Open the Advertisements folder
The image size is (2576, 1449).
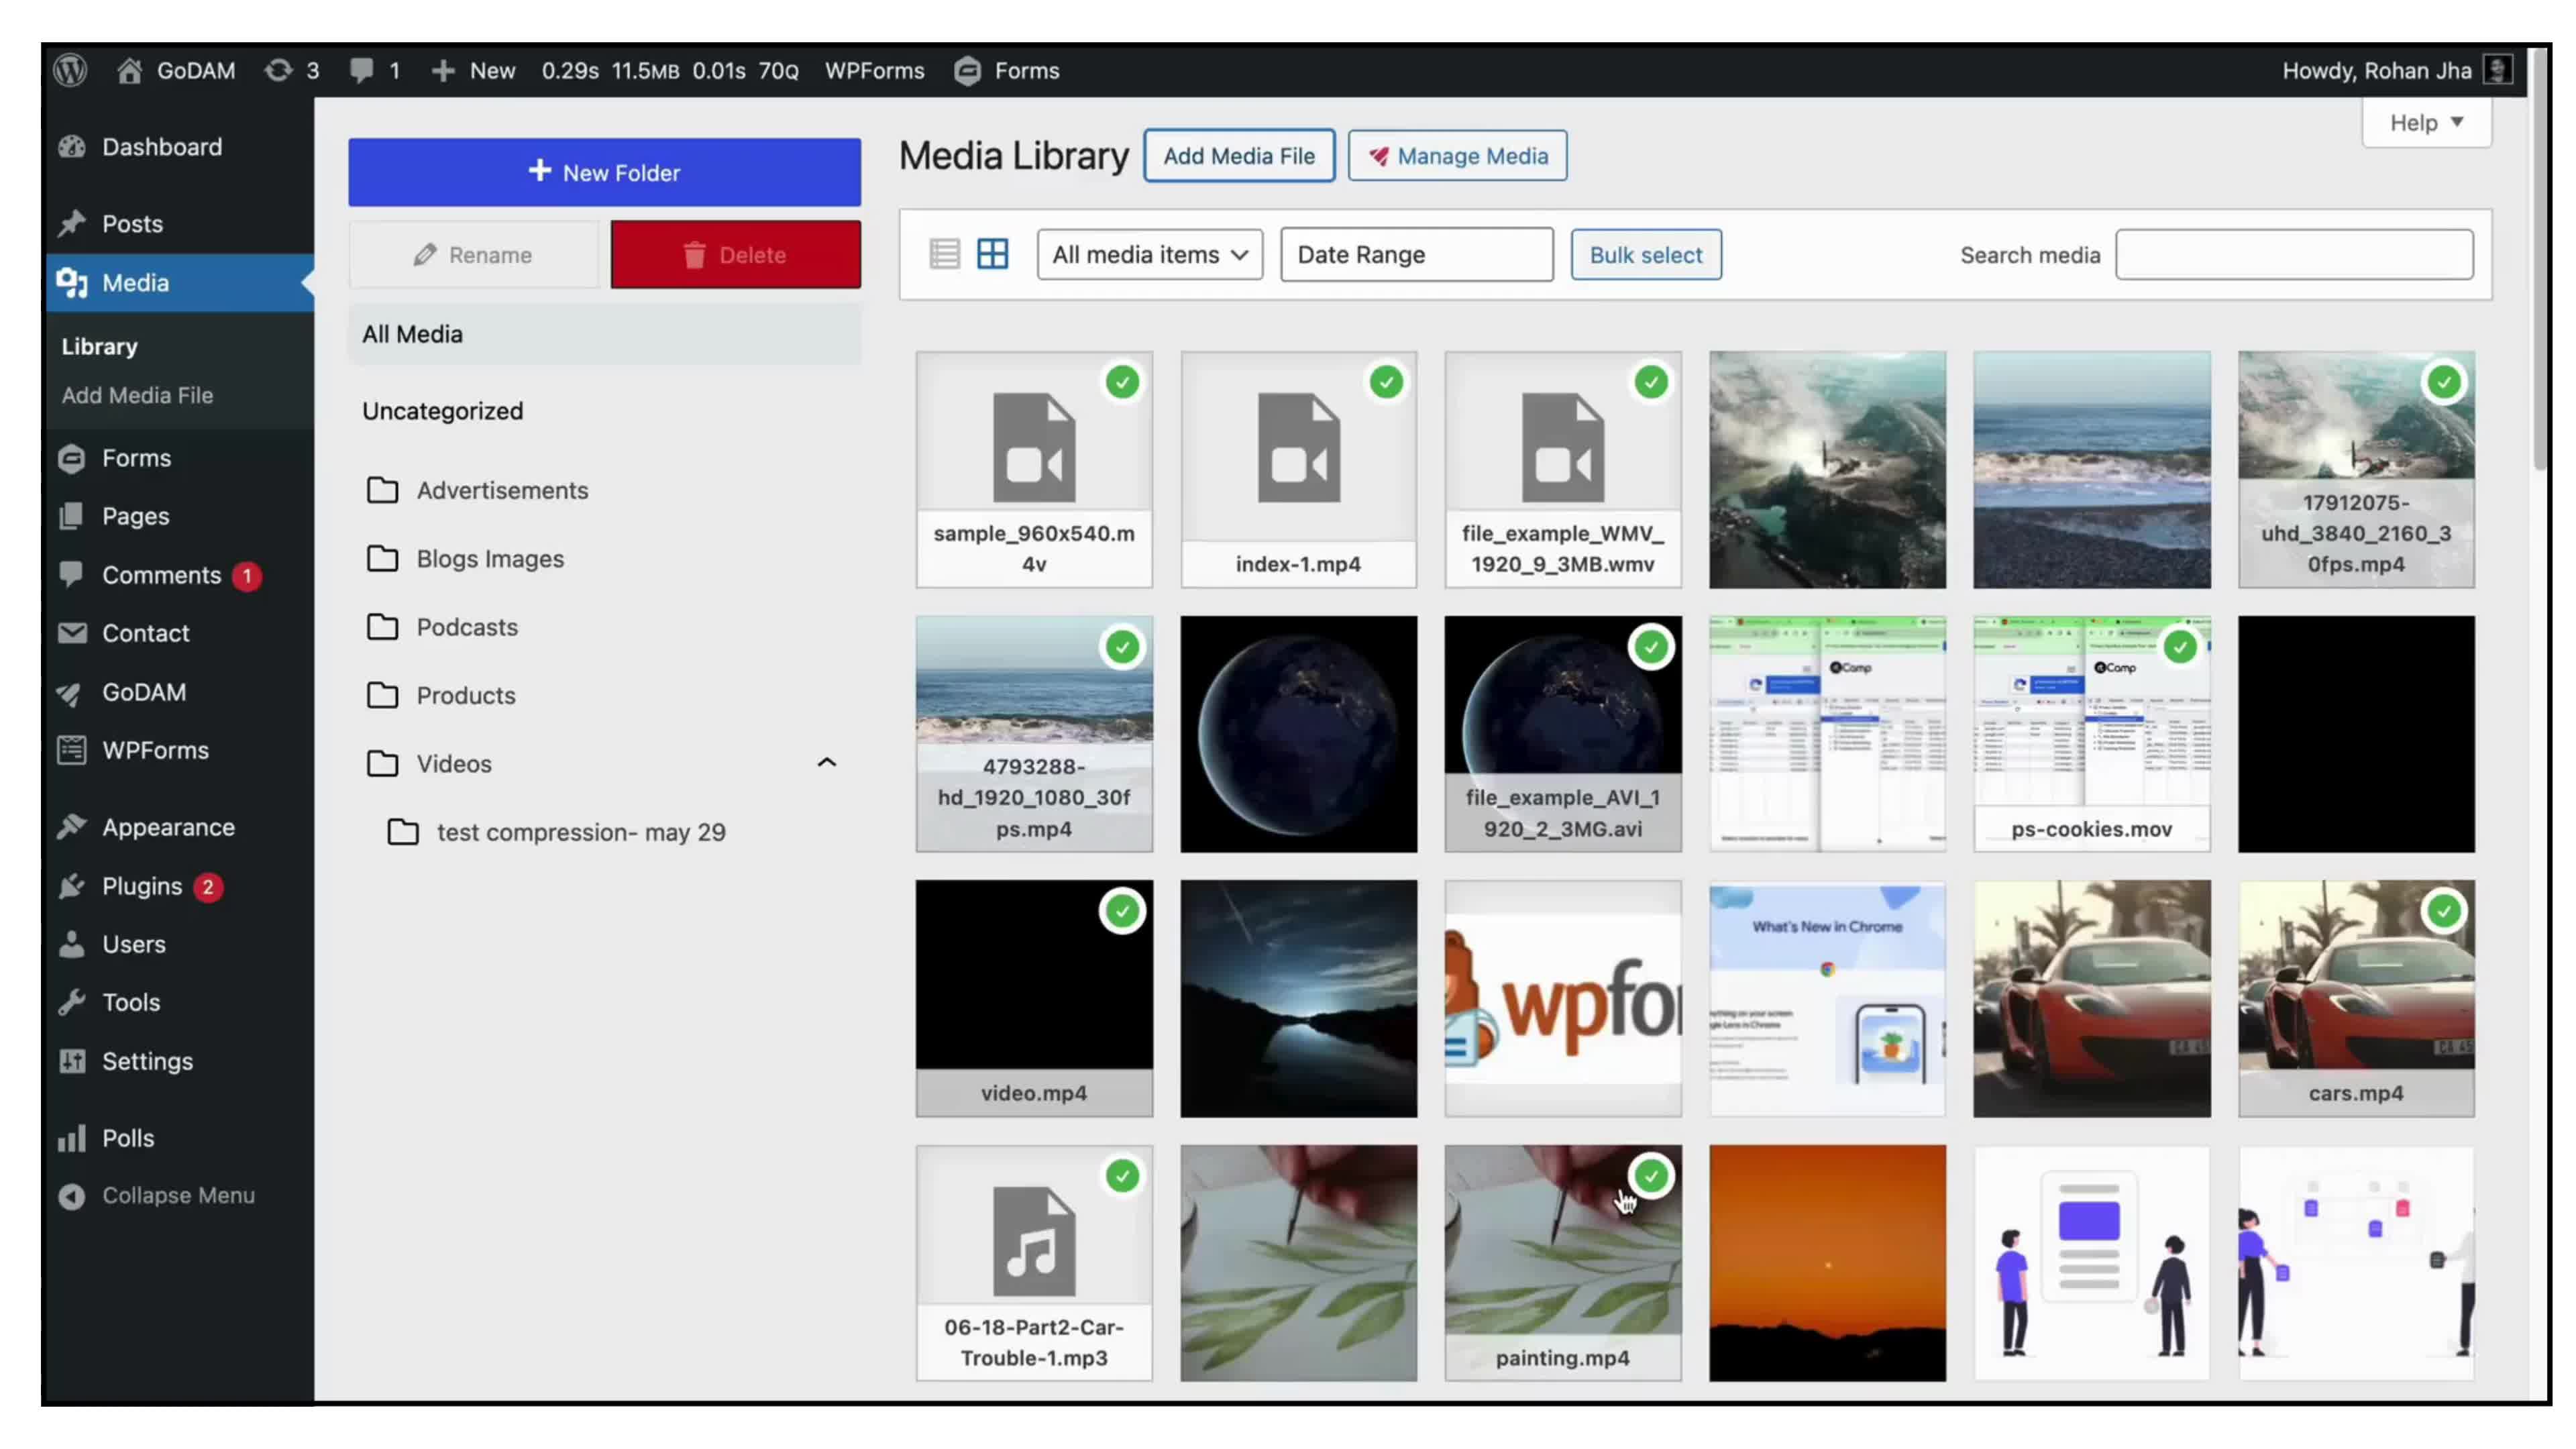click(x=501, y=490)
